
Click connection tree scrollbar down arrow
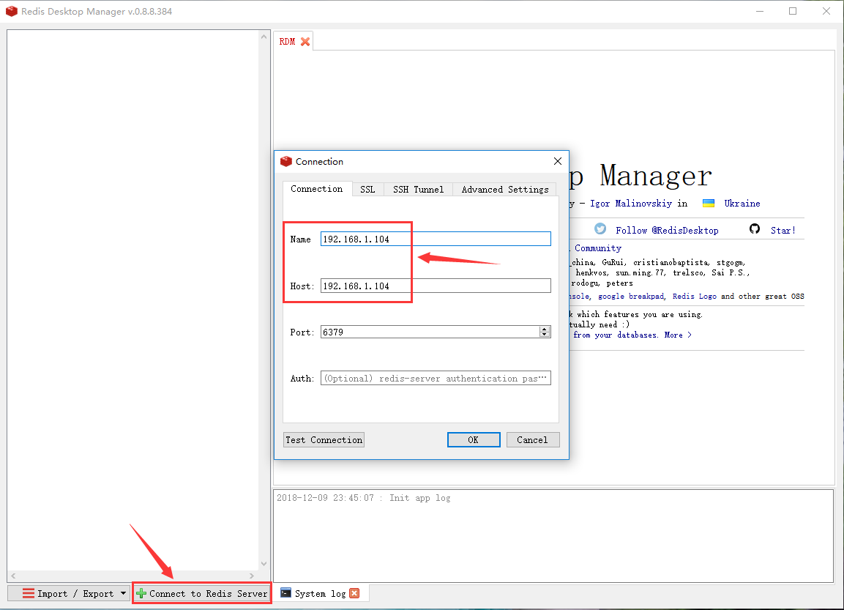pyautogui.click(x=264, y=564)
